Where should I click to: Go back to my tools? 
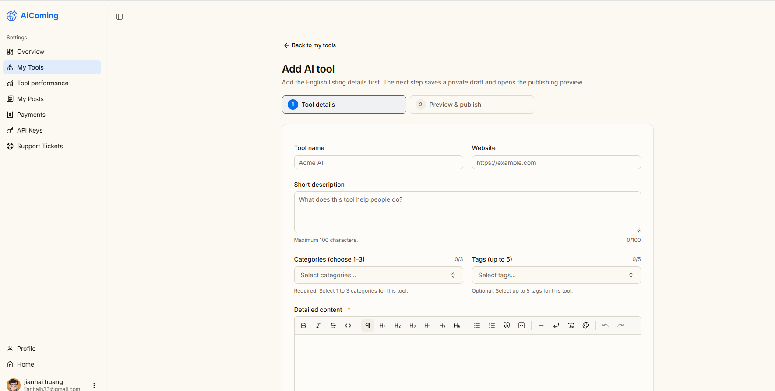(310, 45)
